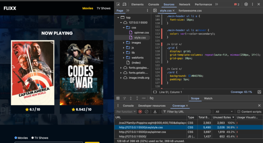Open the Captain America poster
263x143 pixels.
[33, 73]
